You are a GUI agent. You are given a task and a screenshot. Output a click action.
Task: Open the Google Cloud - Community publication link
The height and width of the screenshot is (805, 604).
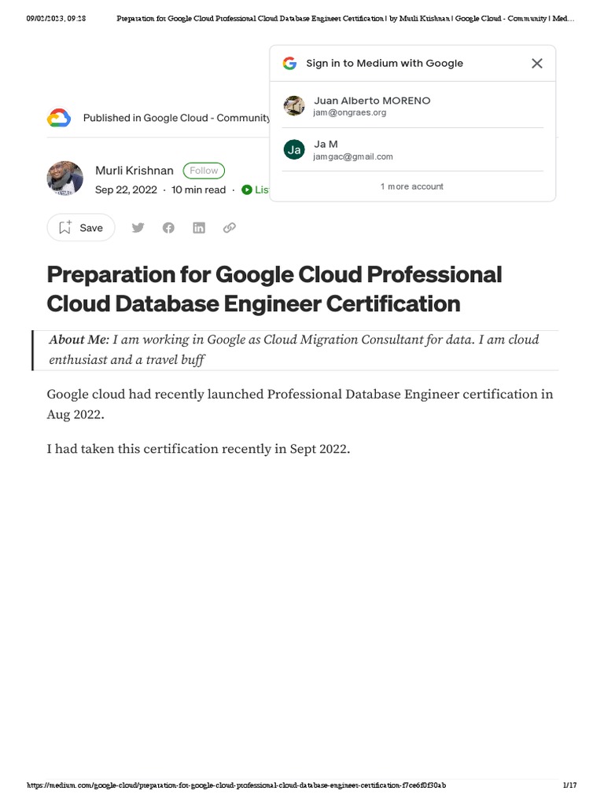[207, 118]
